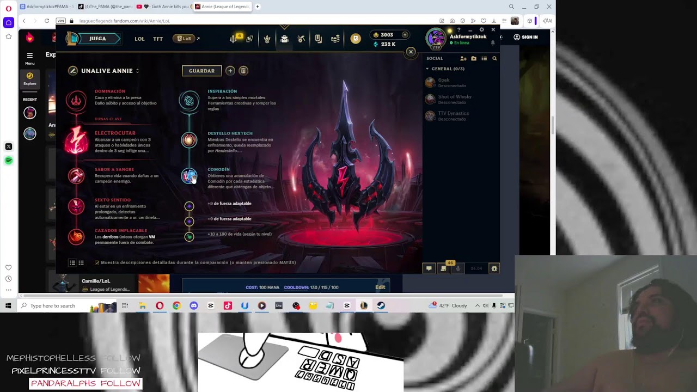Open the missions icon with 46 badge
The height and width of the screenshot is (392, 697).
tap(444, 267)
